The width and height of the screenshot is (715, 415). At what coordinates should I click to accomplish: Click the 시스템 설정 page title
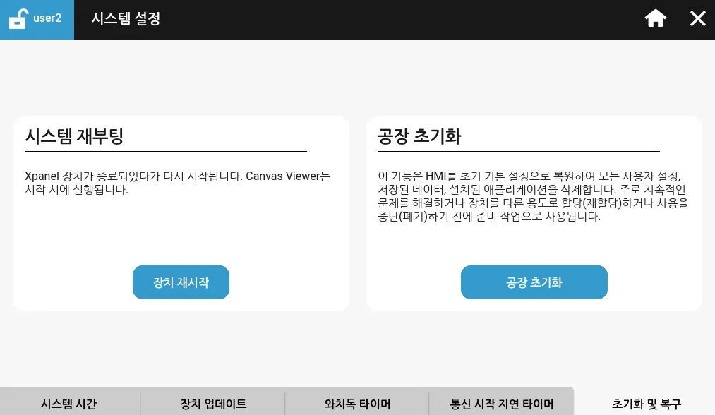(x=126, y=19)
